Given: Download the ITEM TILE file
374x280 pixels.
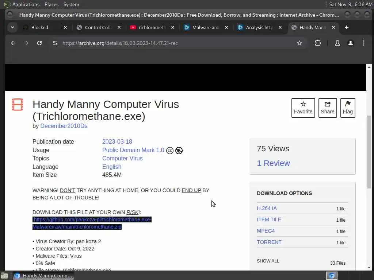Looking at the screenshot, I should pyautogui.click(x=269, y=219).
